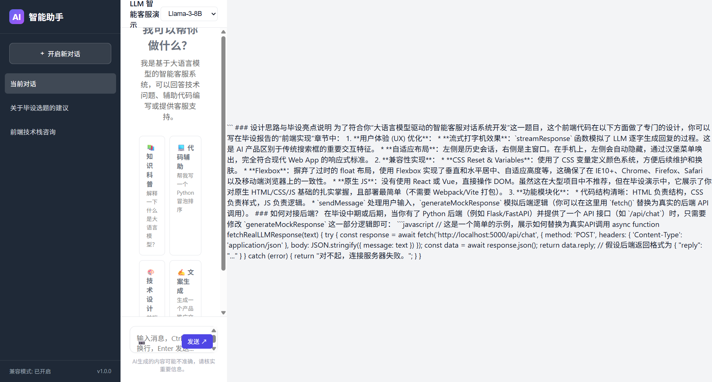The width and height of the screenshot is (712, 382).
Task: Click the v1.0.0 version label
Action: pyautogui.click(x=104, y=371)
